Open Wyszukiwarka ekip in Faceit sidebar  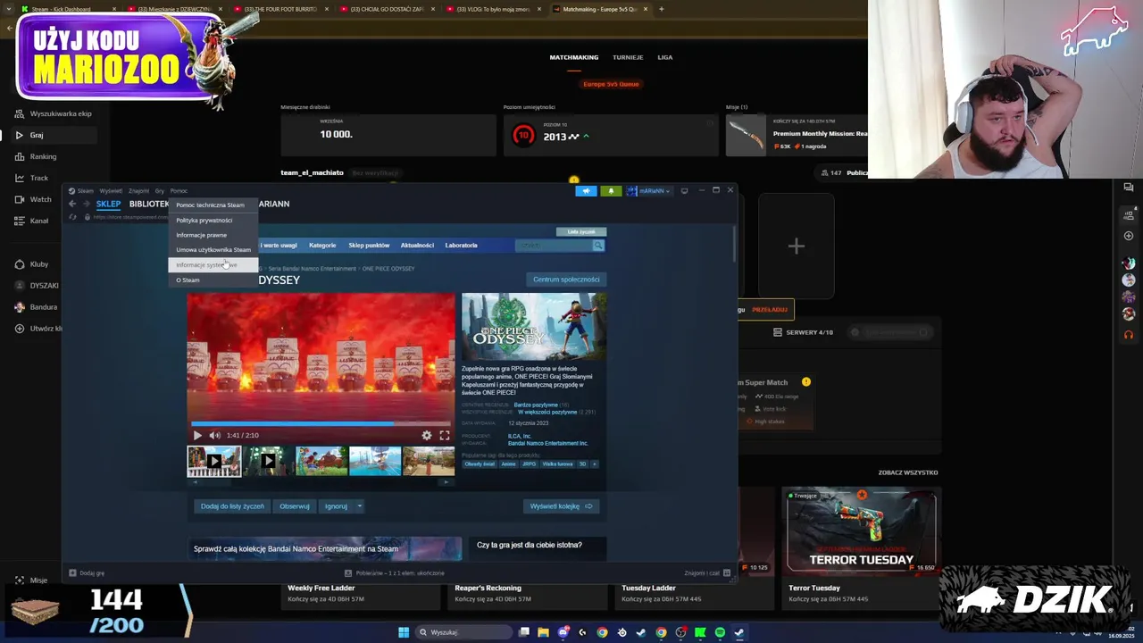(54, 113)
